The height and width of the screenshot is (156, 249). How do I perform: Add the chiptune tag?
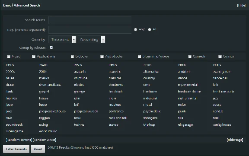(81, 78)
